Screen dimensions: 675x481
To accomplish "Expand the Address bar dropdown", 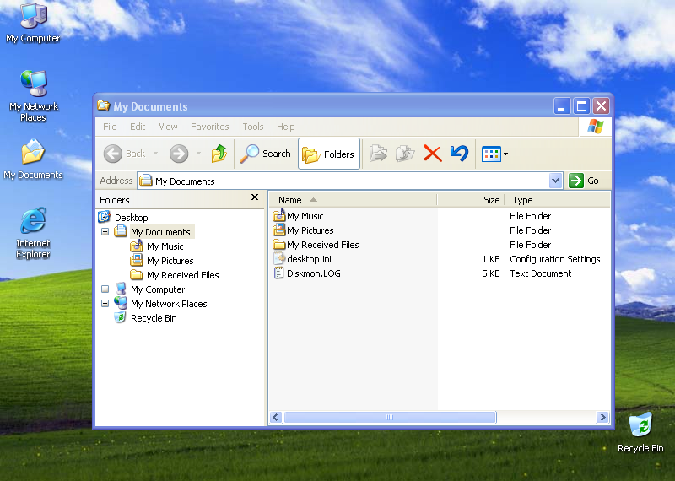I will 555,181.
